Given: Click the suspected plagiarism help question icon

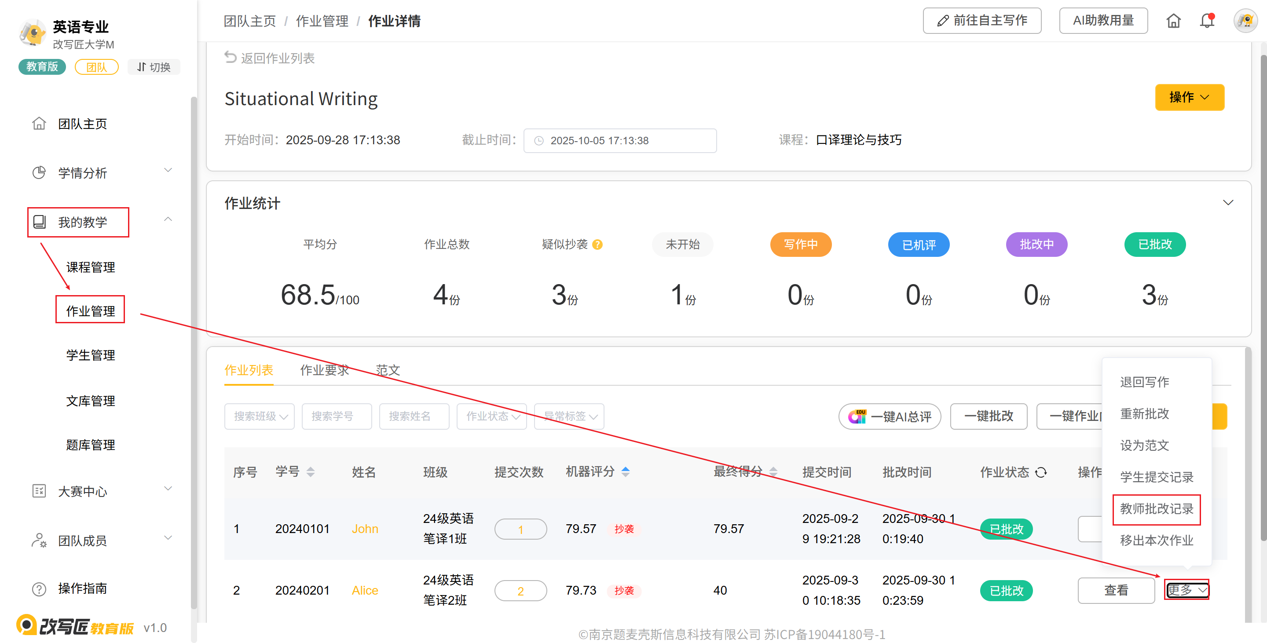Looking at the screenshot, I should (x=597, y=245).
